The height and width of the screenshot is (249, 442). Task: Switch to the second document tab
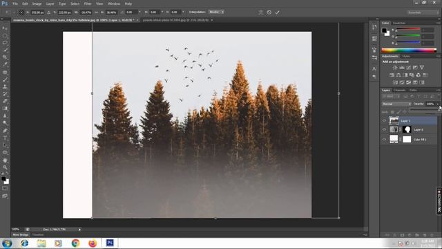(176, 20)
